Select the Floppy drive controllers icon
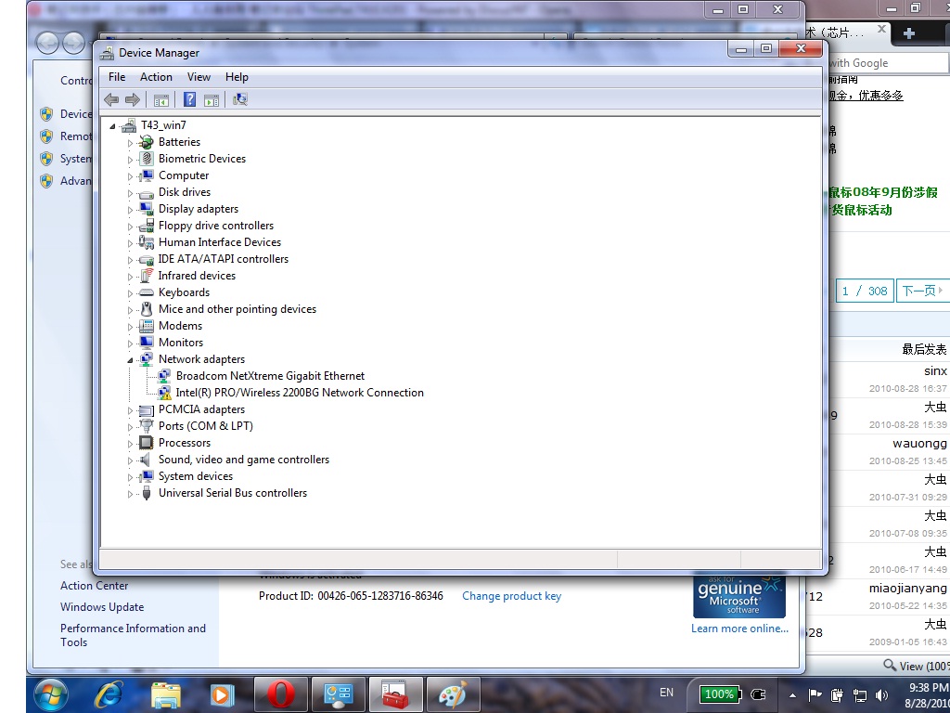Image resolution: width=950 pixels, height=713 pixels. (146, 226)
